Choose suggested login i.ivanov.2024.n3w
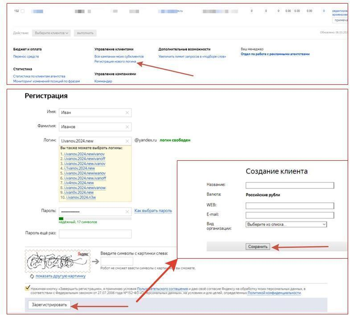The image size is (353, 318). (81, 197)
